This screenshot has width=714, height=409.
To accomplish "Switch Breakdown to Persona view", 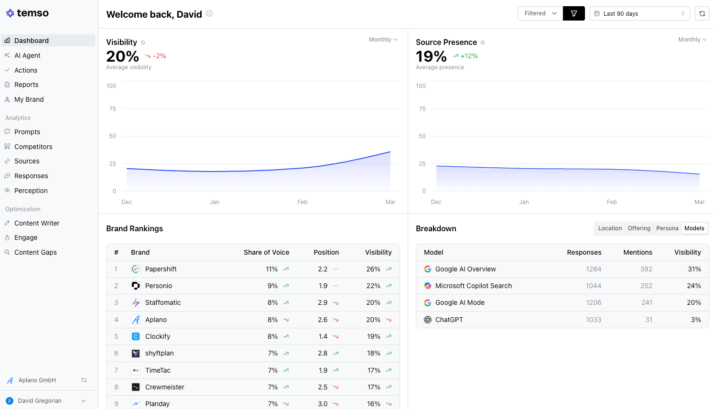I will (667, 228).
